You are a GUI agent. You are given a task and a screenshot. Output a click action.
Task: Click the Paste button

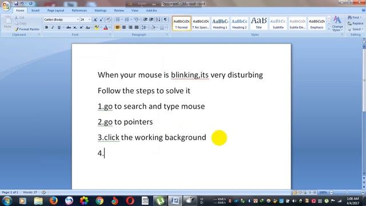[x=7, y=23]
